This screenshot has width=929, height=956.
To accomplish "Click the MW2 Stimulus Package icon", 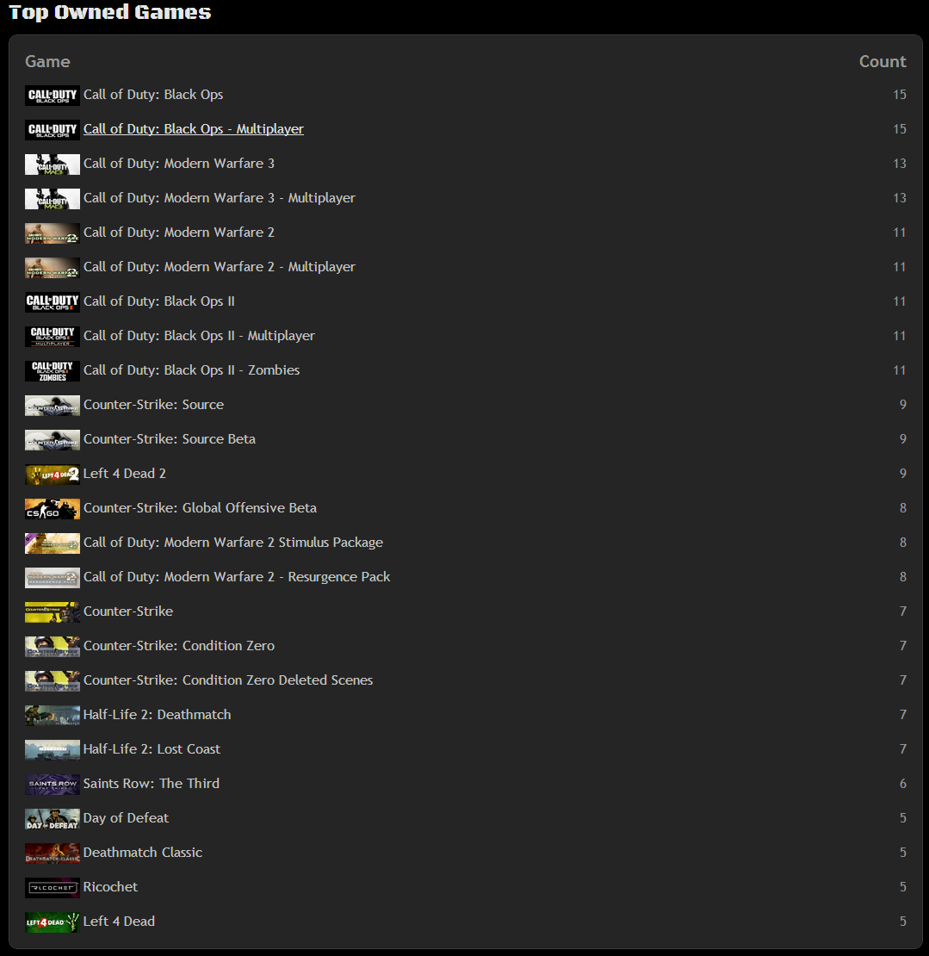I will (53, 543).
